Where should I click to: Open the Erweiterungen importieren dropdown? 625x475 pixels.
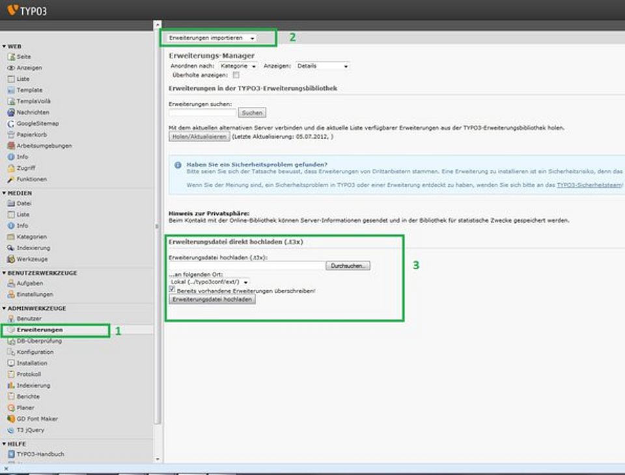(212, 38)
